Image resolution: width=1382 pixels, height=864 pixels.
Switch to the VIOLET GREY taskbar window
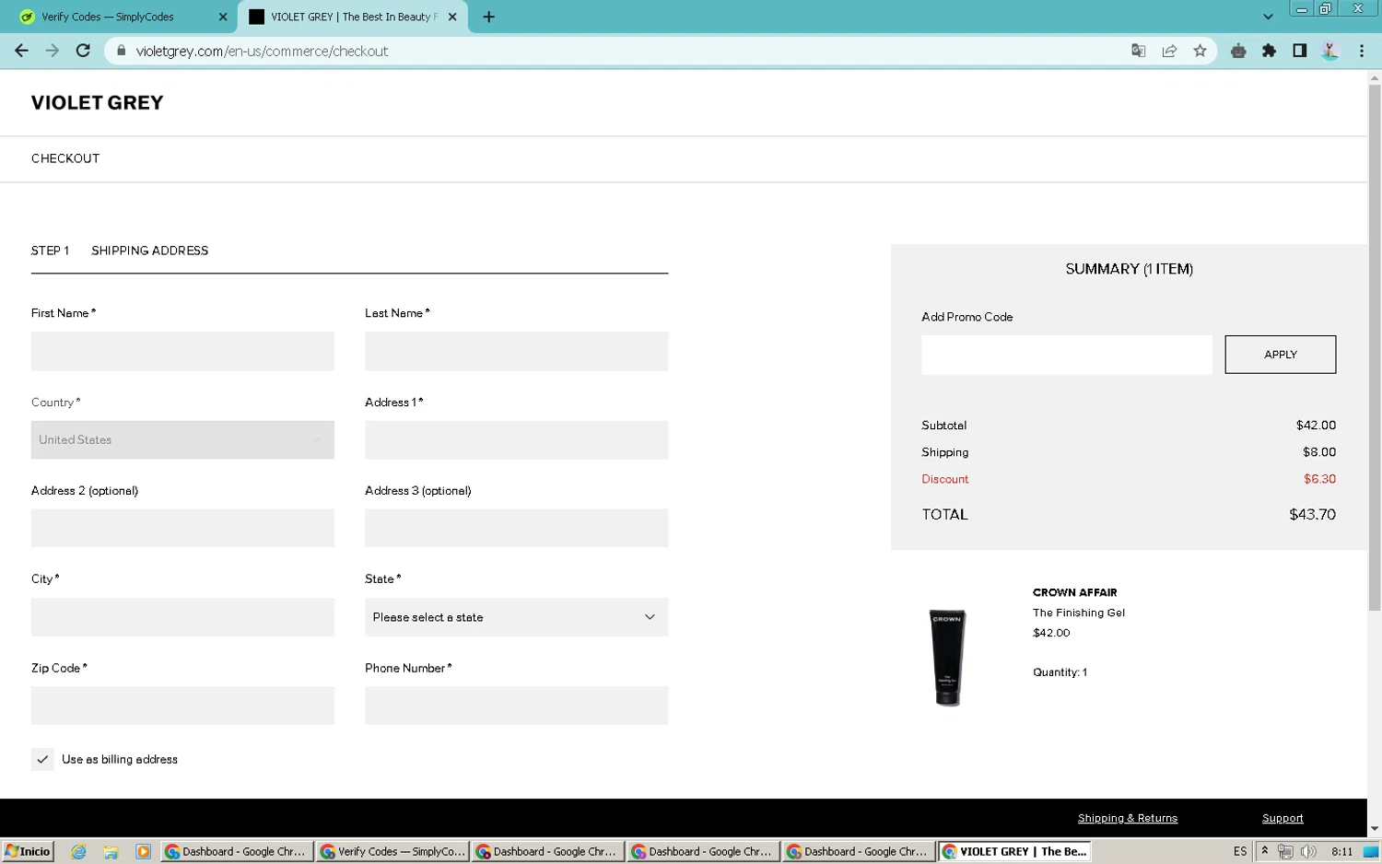click(x=1014, y=852)
